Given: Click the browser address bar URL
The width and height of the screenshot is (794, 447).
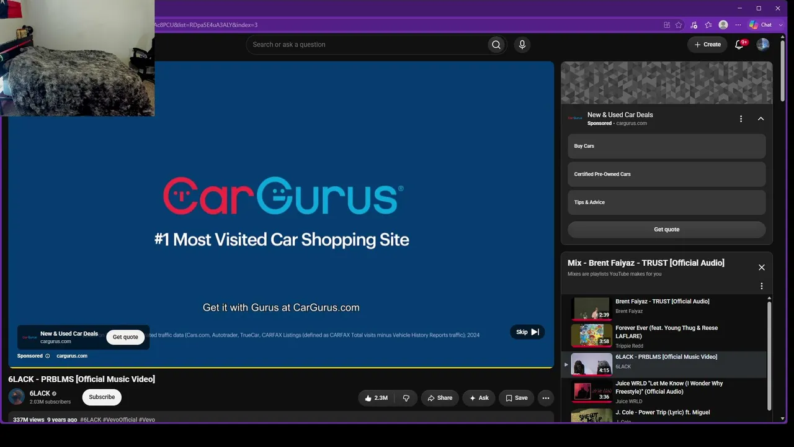Looking at the screenshot, I should 206,25.
